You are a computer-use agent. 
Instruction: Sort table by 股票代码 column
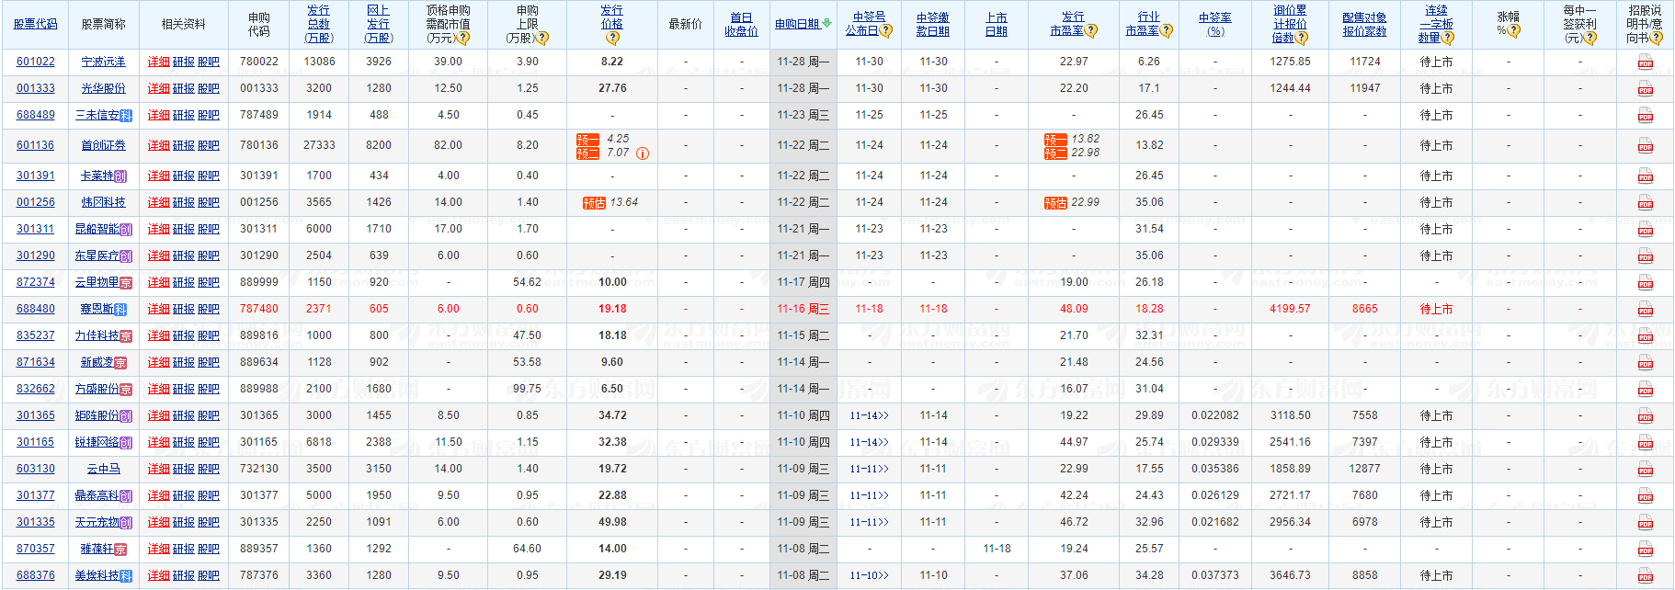[x=36, y=24]
